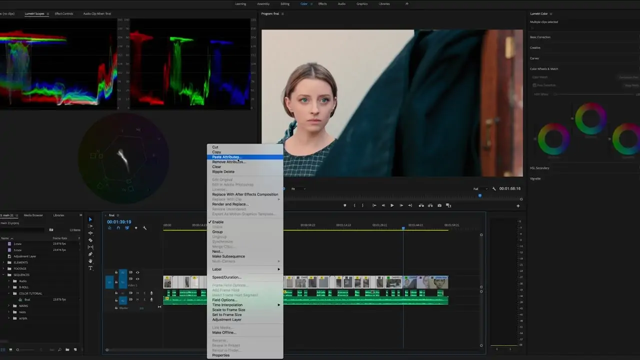Collapse the SEQUENCES bin
The width and height of the screenshot is (640, 360).
click(3, 275)
